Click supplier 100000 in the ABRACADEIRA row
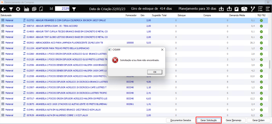The height and width of the screenshot is (124, 272). 130,43
